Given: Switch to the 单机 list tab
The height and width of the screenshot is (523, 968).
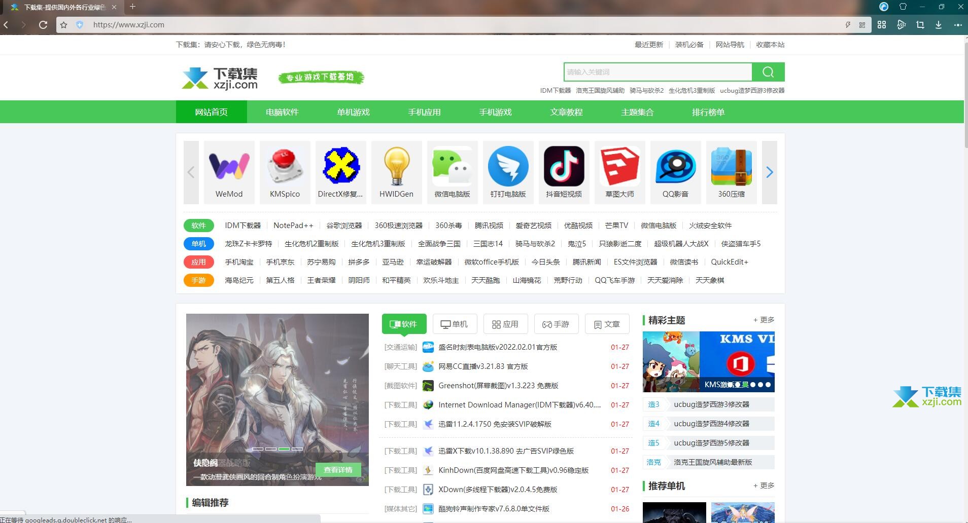Looking at the screenshot, I should (455, 324).
